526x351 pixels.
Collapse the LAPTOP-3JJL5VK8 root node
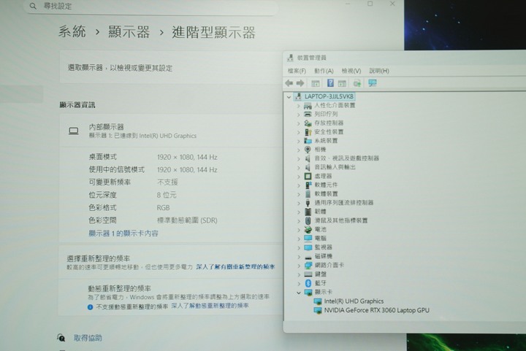(289, 97)
